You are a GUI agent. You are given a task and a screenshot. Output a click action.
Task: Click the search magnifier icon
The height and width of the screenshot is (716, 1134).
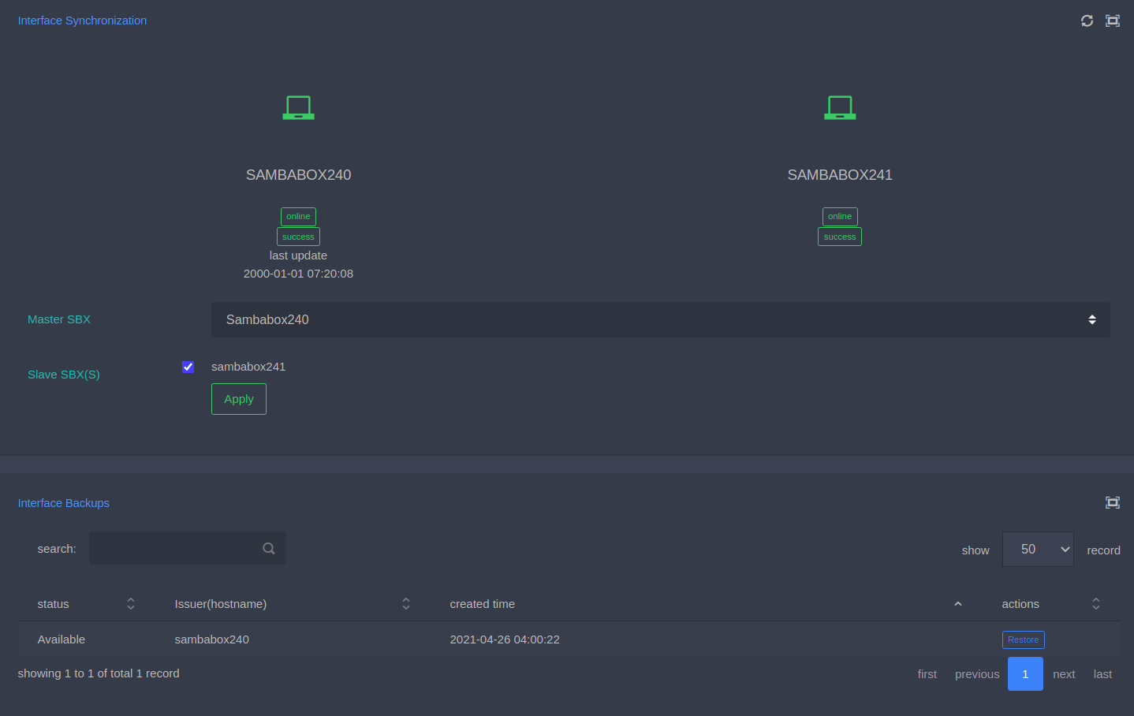pyautogui.click(x=269, y=548)
